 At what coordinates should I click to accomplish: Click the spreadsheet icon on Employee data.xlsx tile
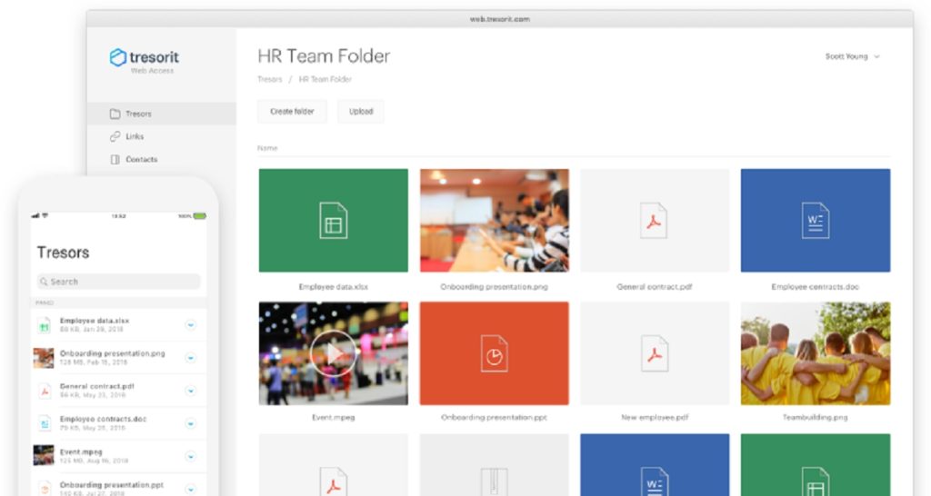coord(333,221)
